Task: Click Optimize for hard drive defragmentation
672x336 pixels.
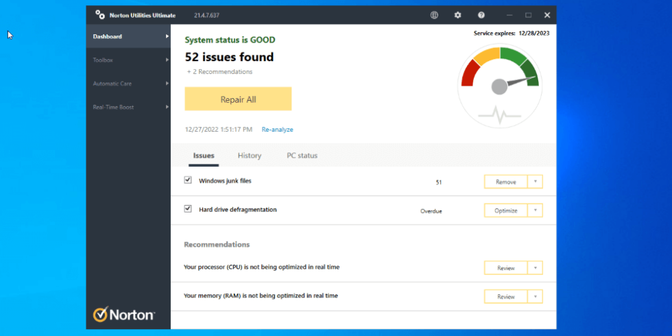Action: 506,211
